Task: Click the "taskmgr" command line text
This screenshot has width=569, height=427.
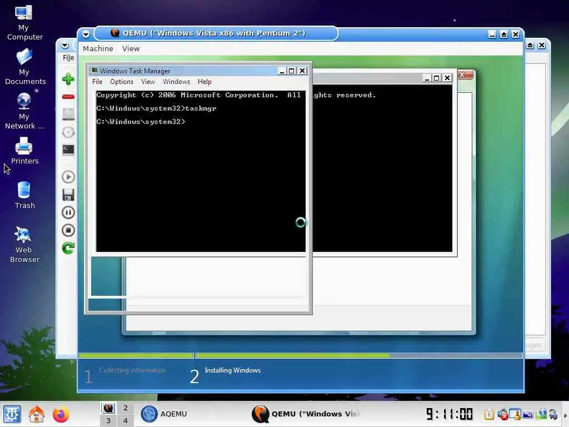Action: click(x=201, y=108)
